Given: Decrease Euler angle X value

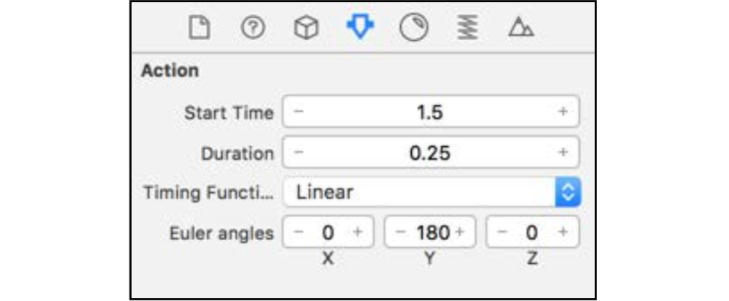Looking at the screenshot, I should click(x=299, y=231).
